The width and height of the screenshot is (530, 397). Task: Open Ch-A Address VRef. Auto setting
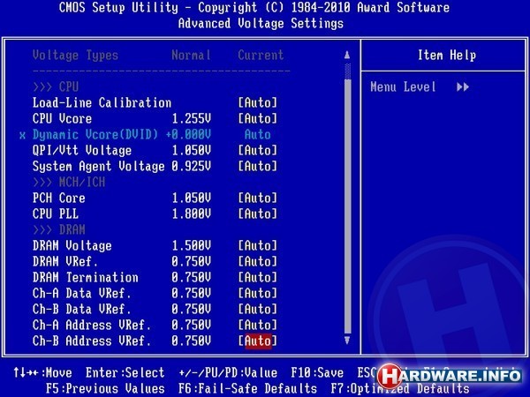tap(258, 325)
